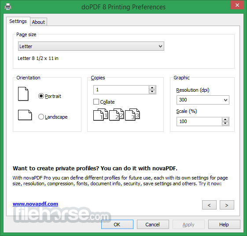Decrease scale percentage with down arrow
The image size is (247, 236).
click(225, 124)
